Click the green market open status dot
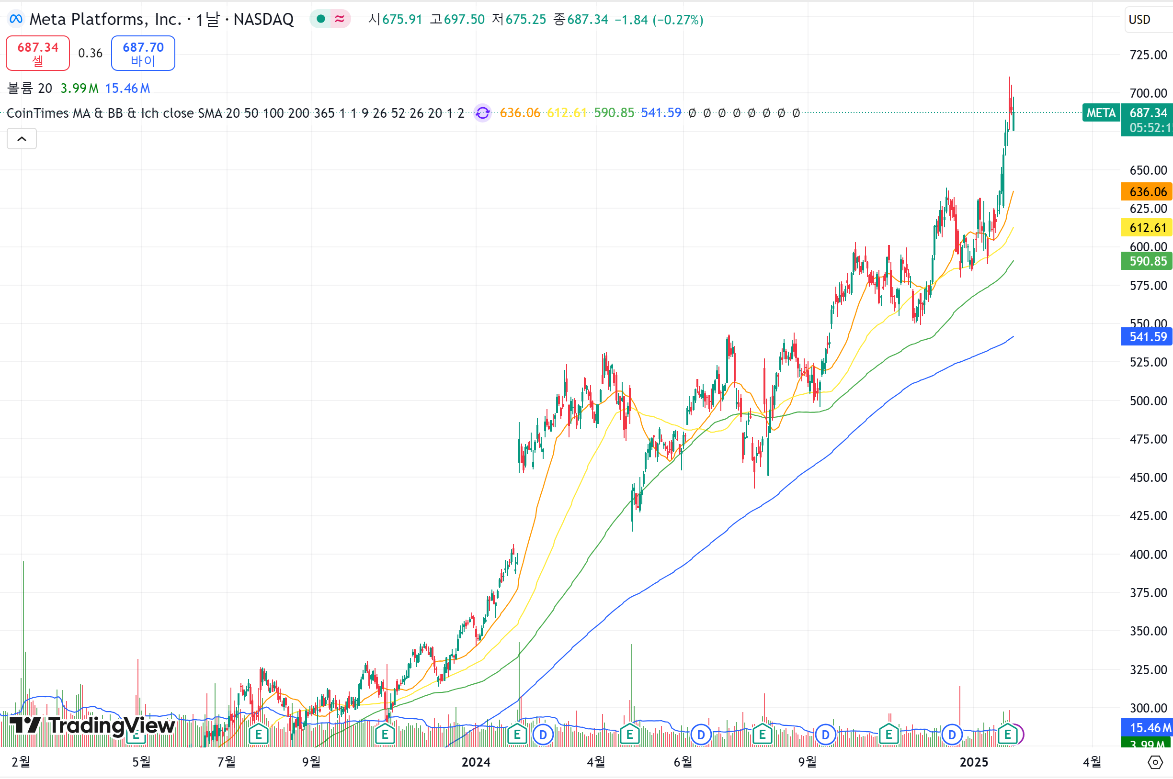 tap(321, 19)
